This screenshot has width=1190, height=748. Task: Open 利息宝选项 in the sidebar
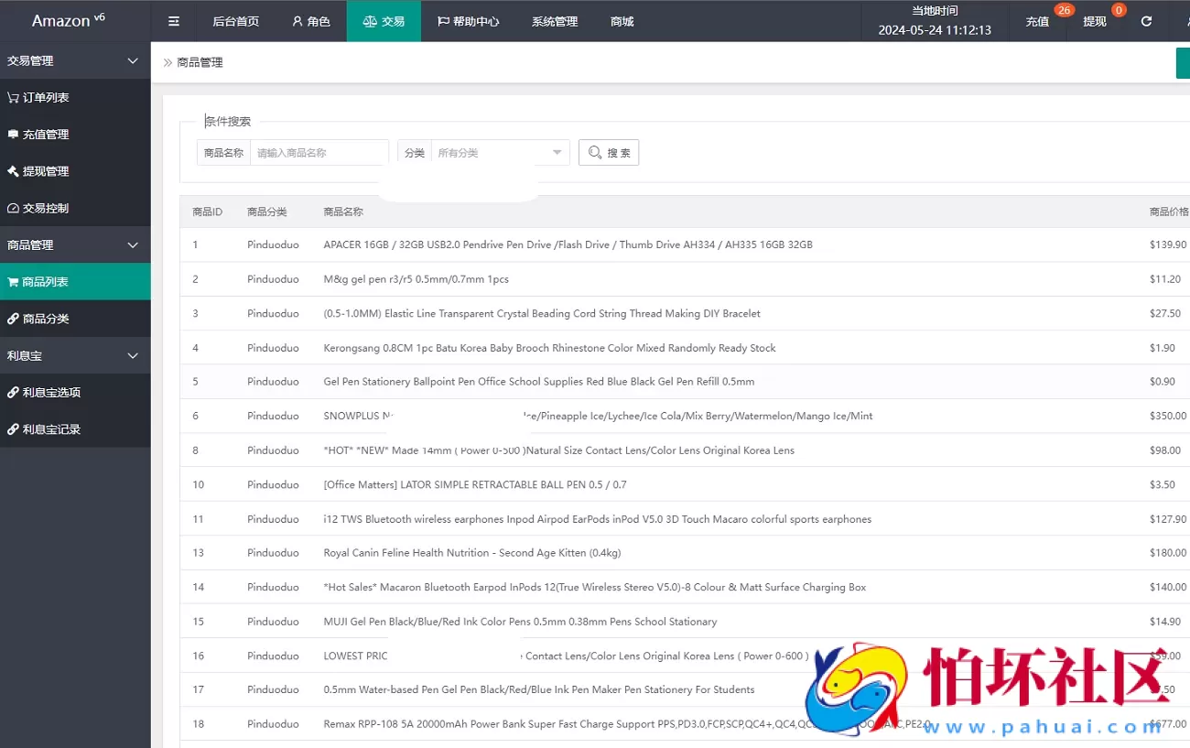51,392
